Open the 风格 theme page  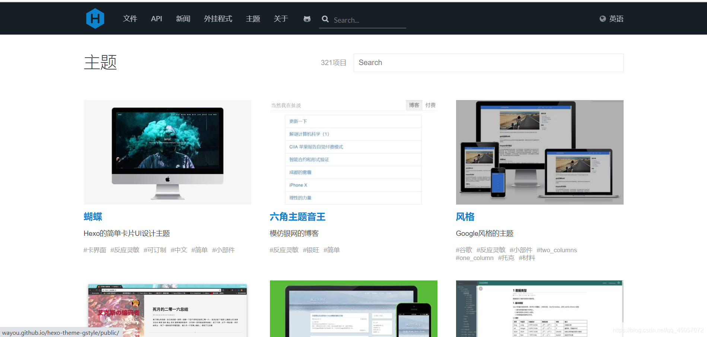[x=465, y=216]
